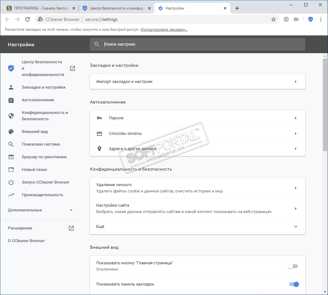Screen dimensions: 328x295
Task: Open the external link icon next to Расширения
Action: 71,228
